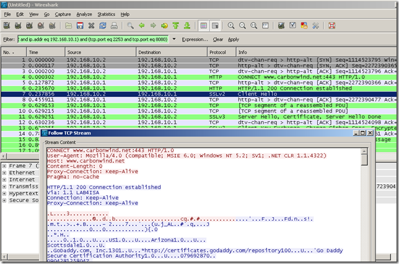Clear the display filter
Image resolution: width=399 pixels, height=264 pixels.
(x=218, y=40)
